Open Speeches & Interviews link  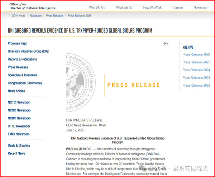[22, 75]
